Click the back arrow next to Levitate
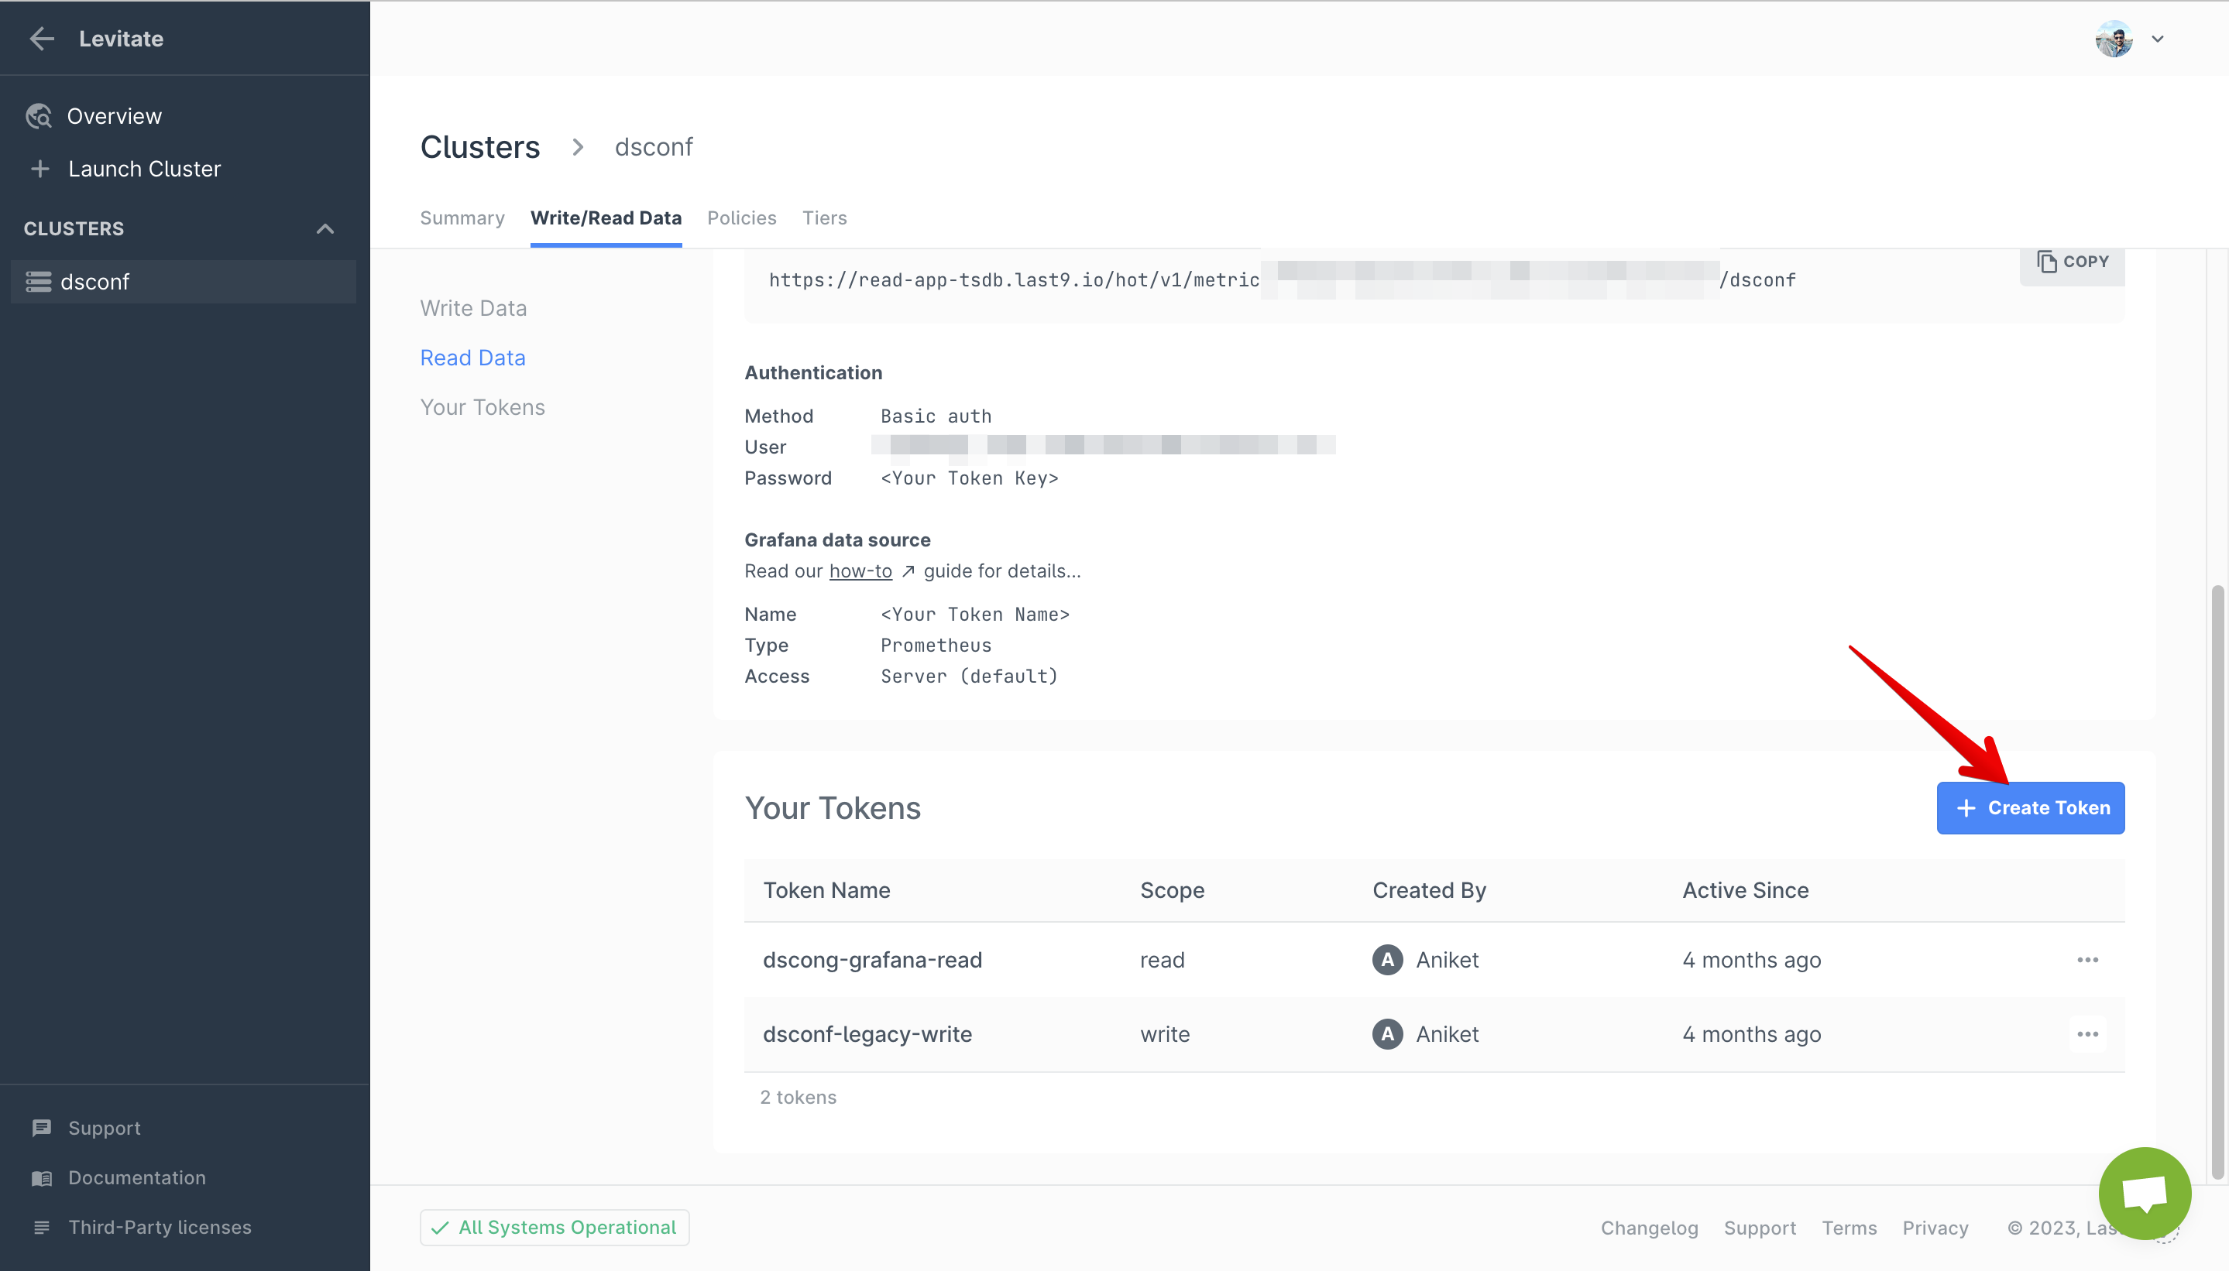Image resolution: width=2229 pixels, height=1271 pixels. (x=42, y=39)
